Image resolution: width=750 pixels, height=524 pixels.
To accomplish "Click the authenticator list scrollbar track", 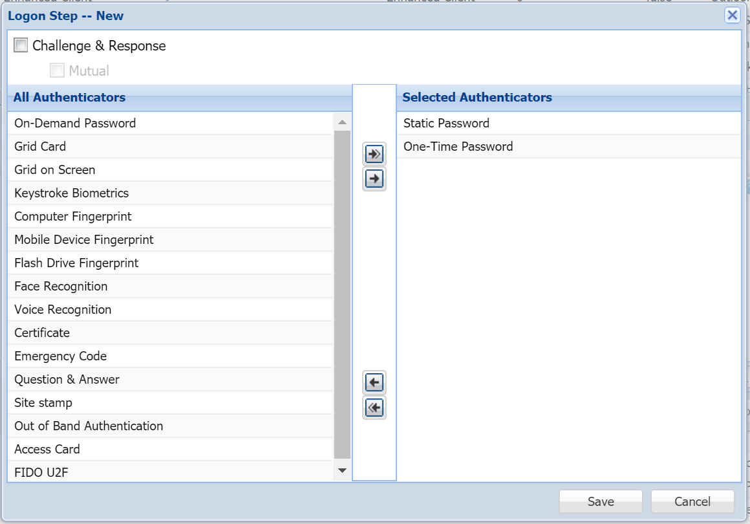I will pos(342,291).
